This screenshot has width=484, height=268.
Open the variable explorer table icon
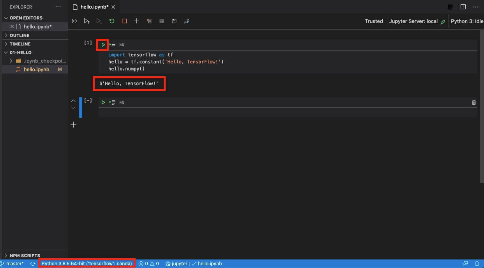tap(162, 21)
